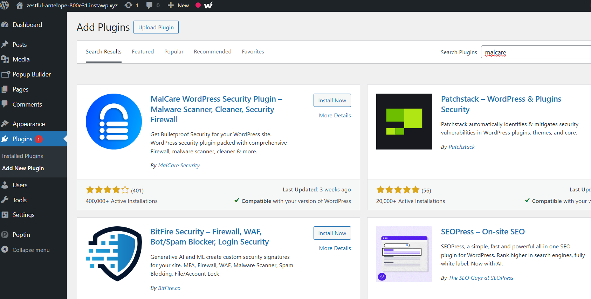Click the Popup Builder sidebar icon
591x299 pixels.
(5, 74)
